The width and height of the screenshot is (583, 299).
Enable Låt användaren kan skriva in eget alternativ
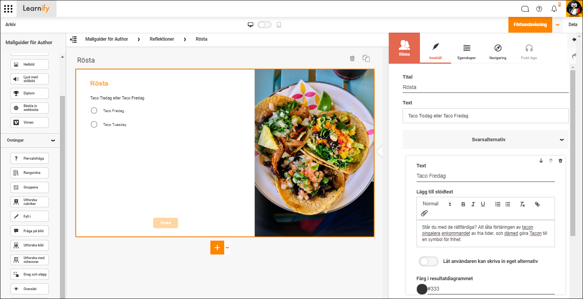click(428, 261)
